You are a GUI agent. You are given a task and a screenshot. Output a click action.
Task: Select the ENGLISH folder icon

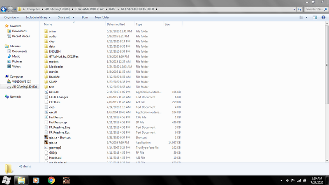click(46, 51)
